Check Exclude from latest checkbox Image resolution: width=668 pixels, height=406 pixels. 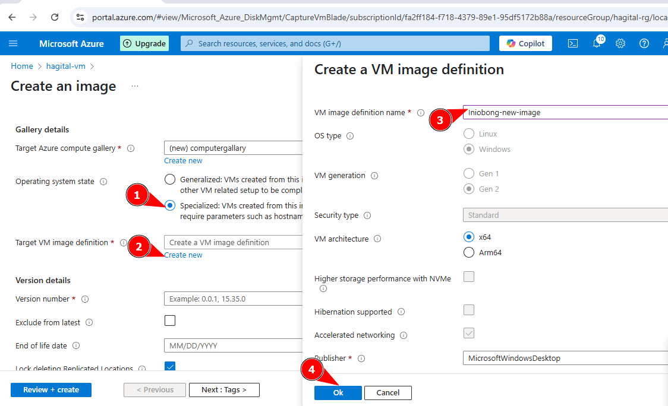point(170,321)
